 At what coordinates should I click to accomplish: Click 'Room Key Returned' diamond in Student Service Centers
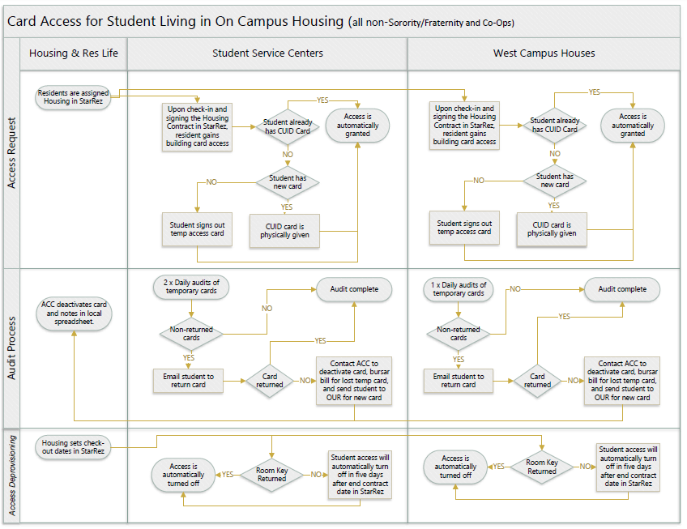271,475
